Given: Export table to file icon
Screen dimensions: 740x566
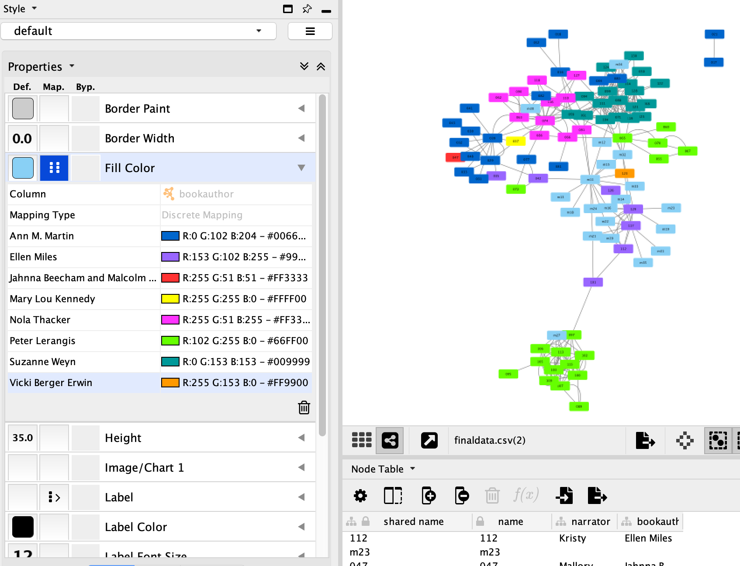Looking at the screenshot, I should [x=597, y=496].
